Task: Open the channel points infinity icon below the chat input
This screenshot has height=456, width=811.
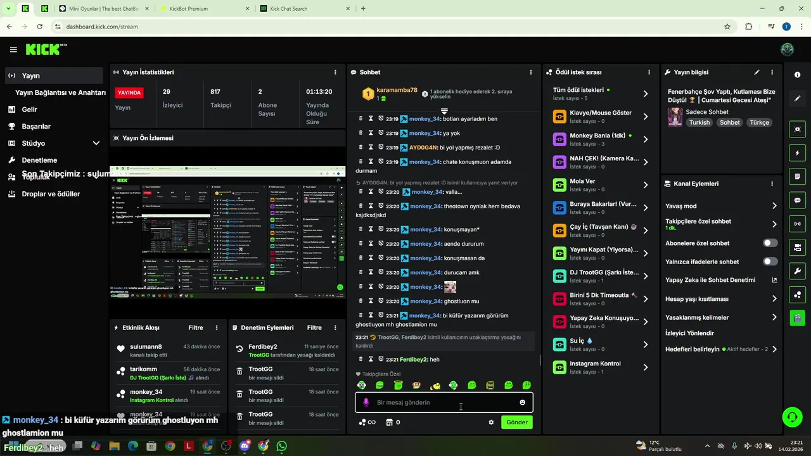Action: tap(367, 422)
